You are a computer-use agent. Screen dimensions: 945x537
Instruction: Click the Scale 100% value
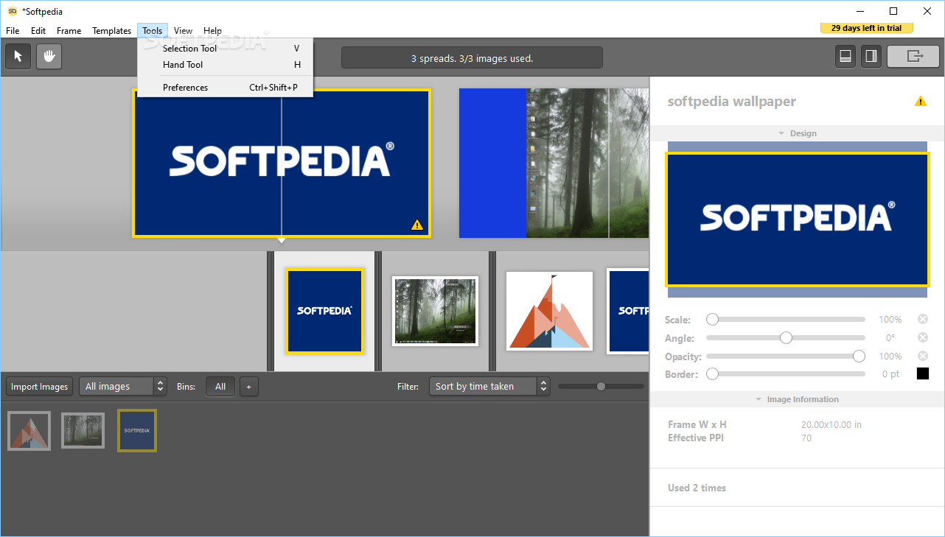(890, 319)
